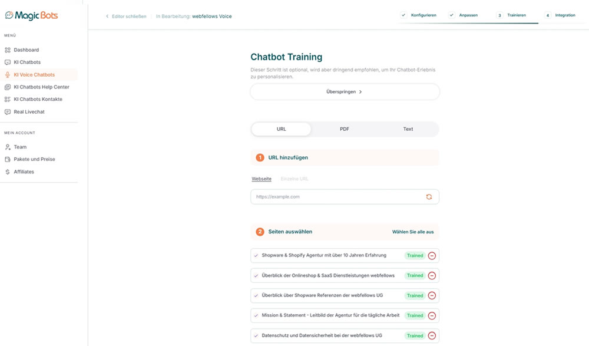Click the Team person icon
The width and height of the screenshot is (589, 346).
point(8,147)
